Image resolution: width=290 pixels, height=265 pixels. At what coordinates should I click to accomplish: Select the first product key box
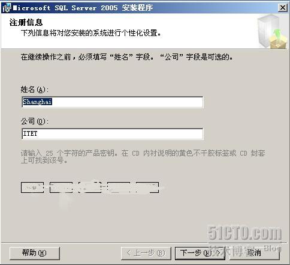[32, 187]
